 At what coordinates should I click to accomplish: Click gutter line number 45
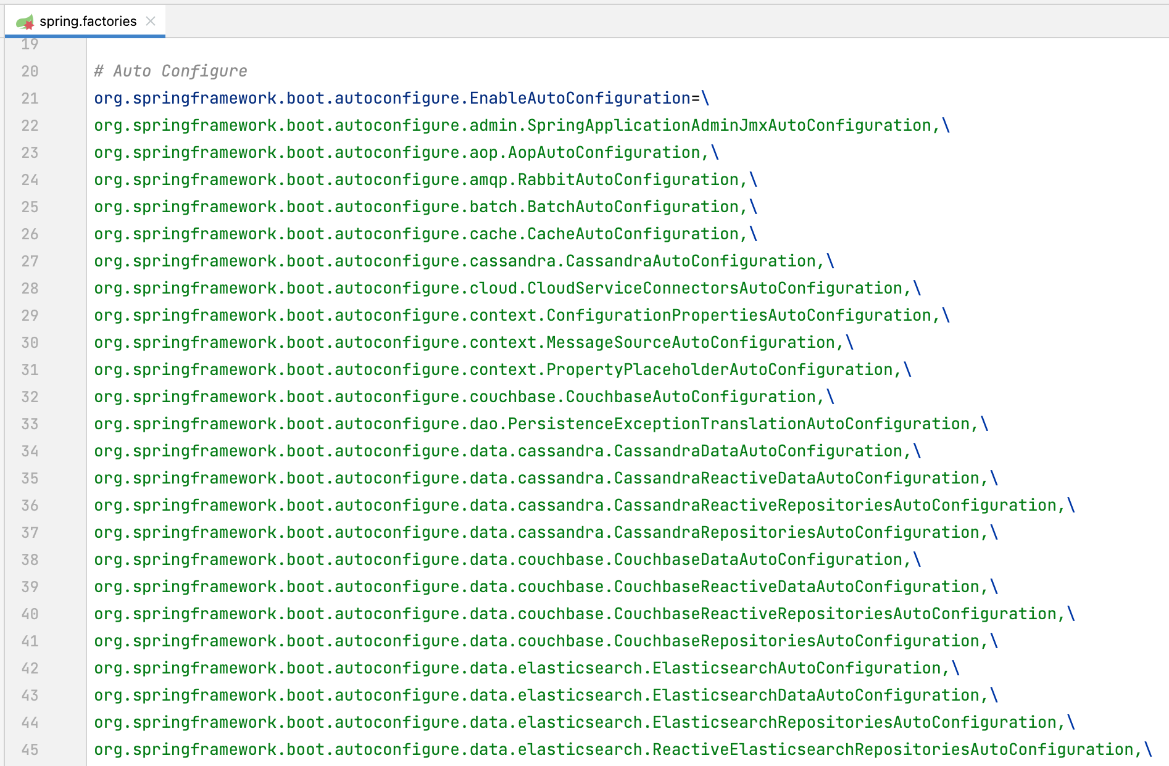(x=30, y=750)
